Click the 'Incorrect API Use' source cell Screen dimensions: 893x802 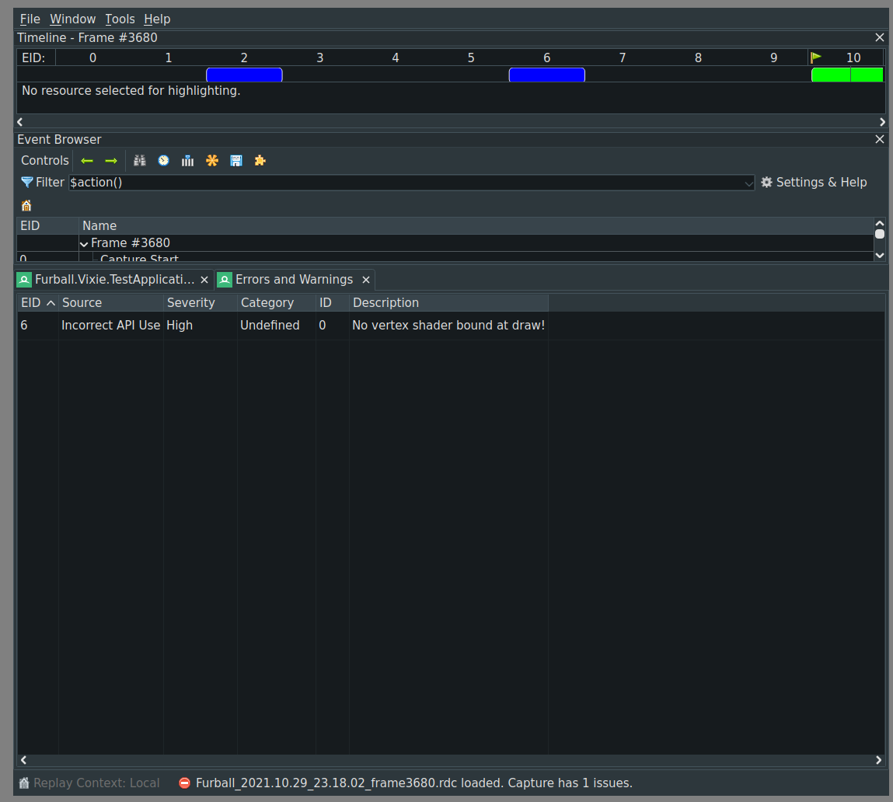point(110,326)
